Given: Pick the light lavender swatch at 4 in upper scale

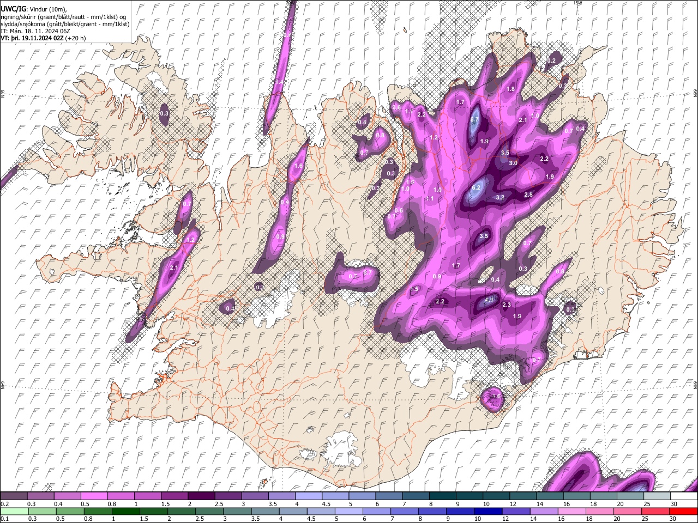Looking at the screenshot, I should coord(308,496).
